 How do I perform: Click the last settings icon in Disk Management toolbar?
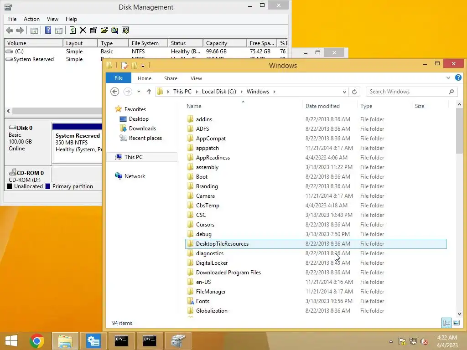click(x=125, y=30)
